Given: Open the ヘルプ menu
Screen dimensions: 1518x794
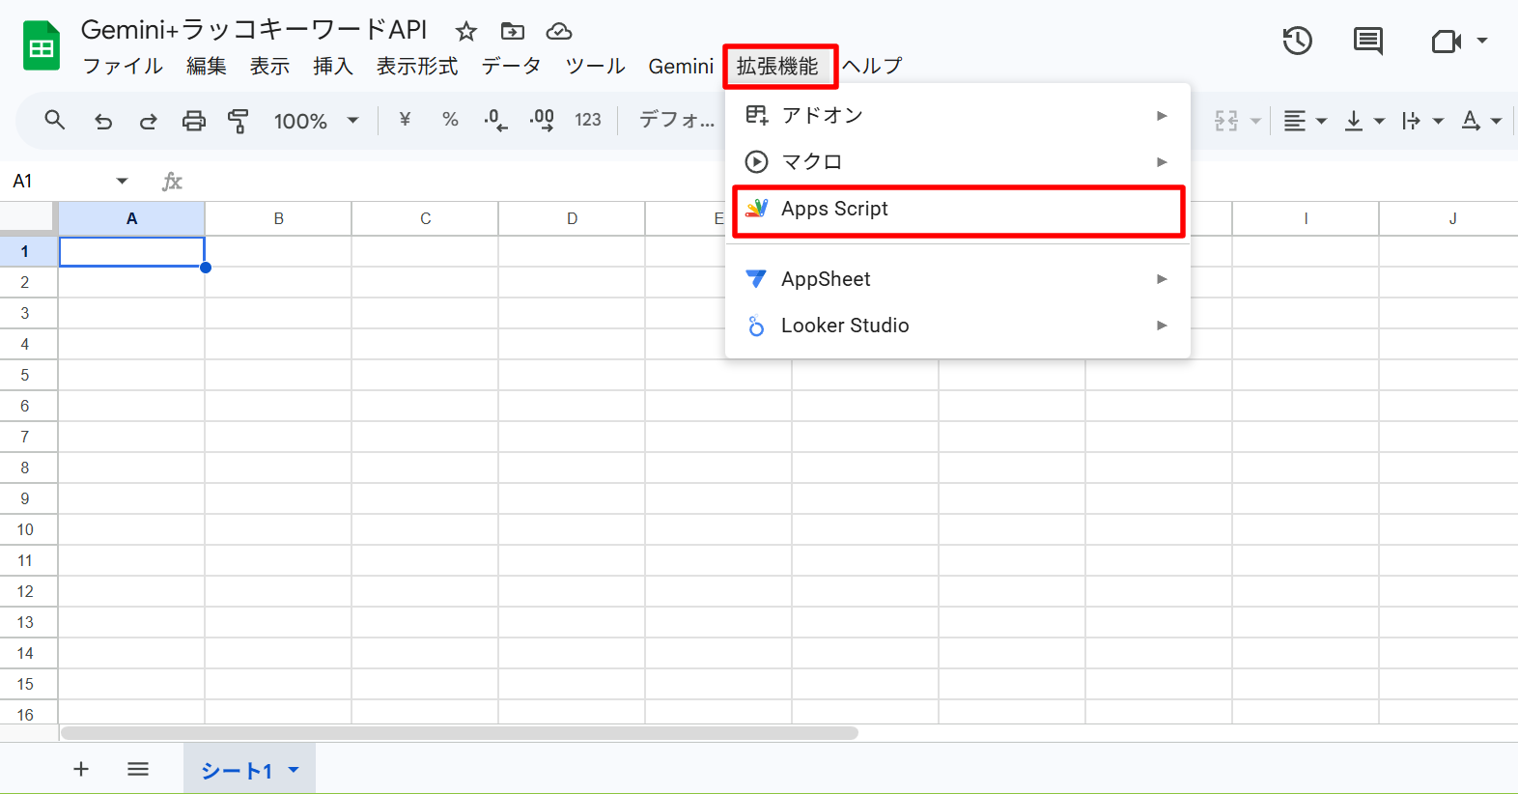Looking at the screenshot, I should [871, 66].
